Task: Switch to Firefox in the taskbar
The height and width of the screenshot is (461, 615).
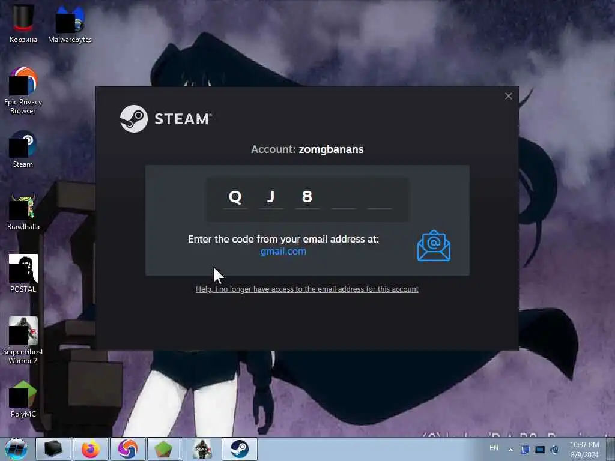Action: 91,449
